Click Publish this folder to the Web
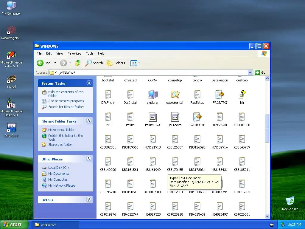Image resolution: width=305 pixels, height=229 pixels. (x=66, y=137)
